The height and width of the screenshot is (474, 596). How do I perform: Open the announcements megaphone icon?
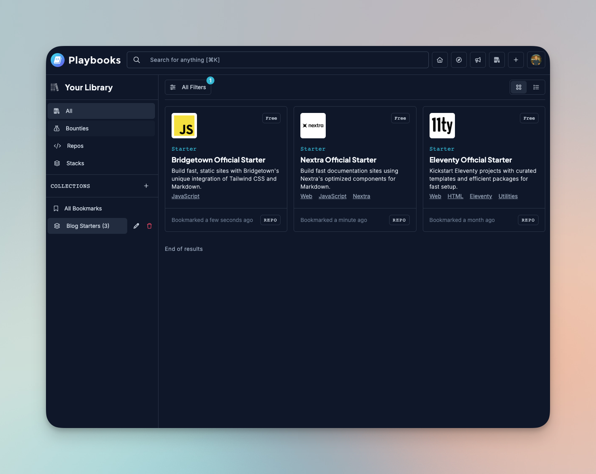pos(478,60)
